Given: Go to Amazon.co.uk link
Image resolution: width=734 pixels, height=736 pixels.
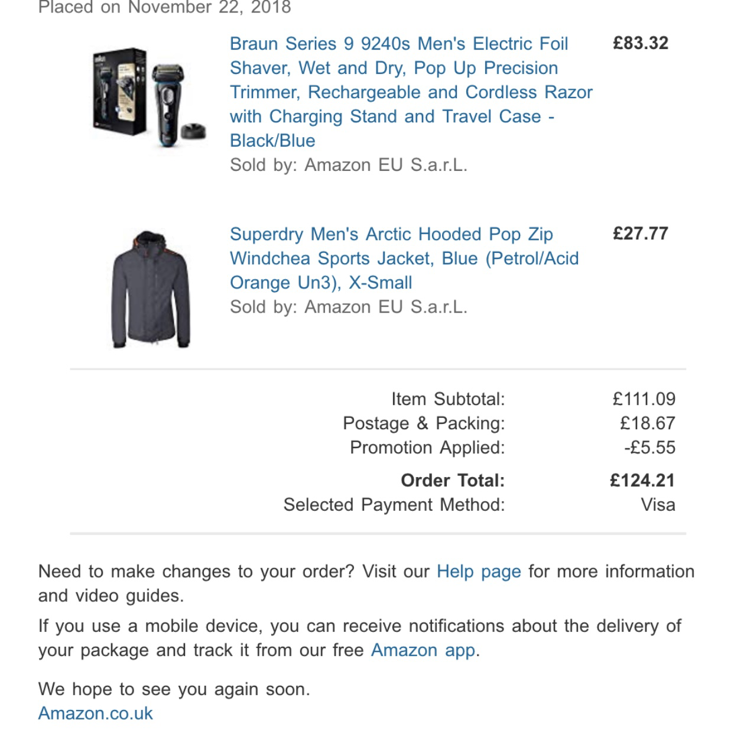Looking at the screenshot, I should pyautogui.click(x=96, y=714).
